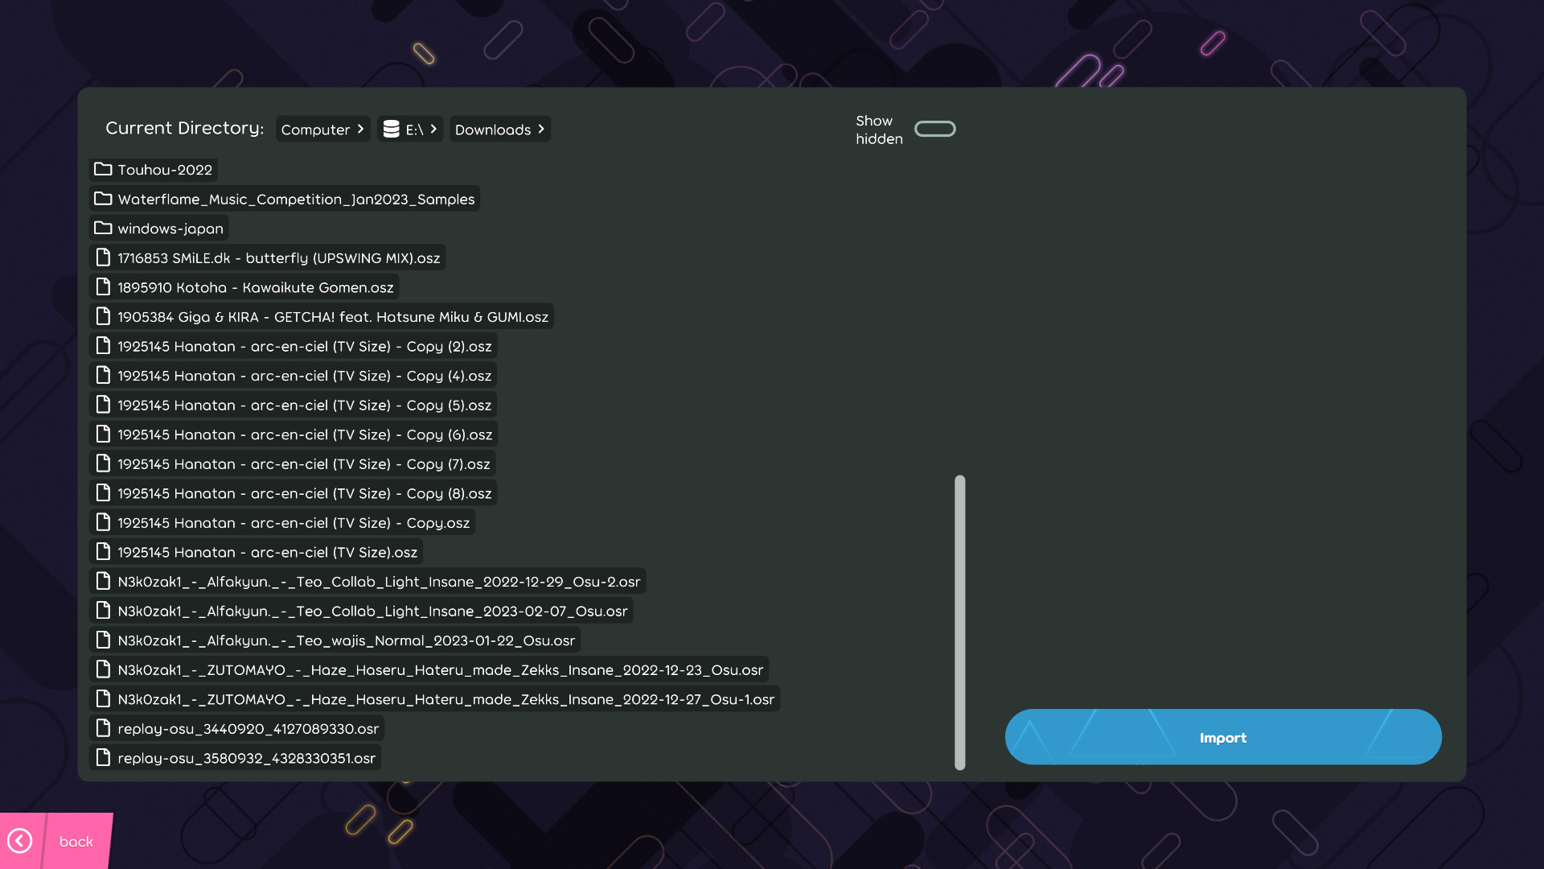The image size is (1544, 869).
Task: Click chevron after E:\ breadcrumb
Action: tap(433, 129)
